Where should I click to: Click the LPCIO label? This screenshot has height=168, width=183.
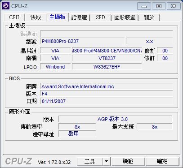30,67
